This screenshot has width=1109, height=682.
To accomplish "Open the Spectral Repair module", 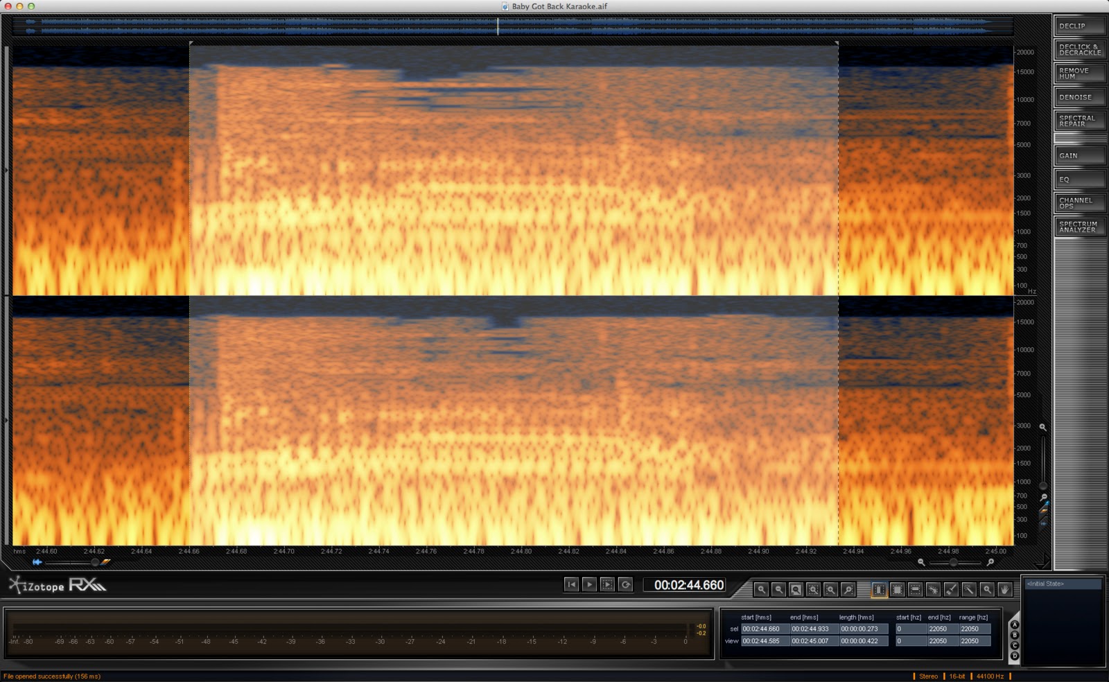I will point(1079,121).
